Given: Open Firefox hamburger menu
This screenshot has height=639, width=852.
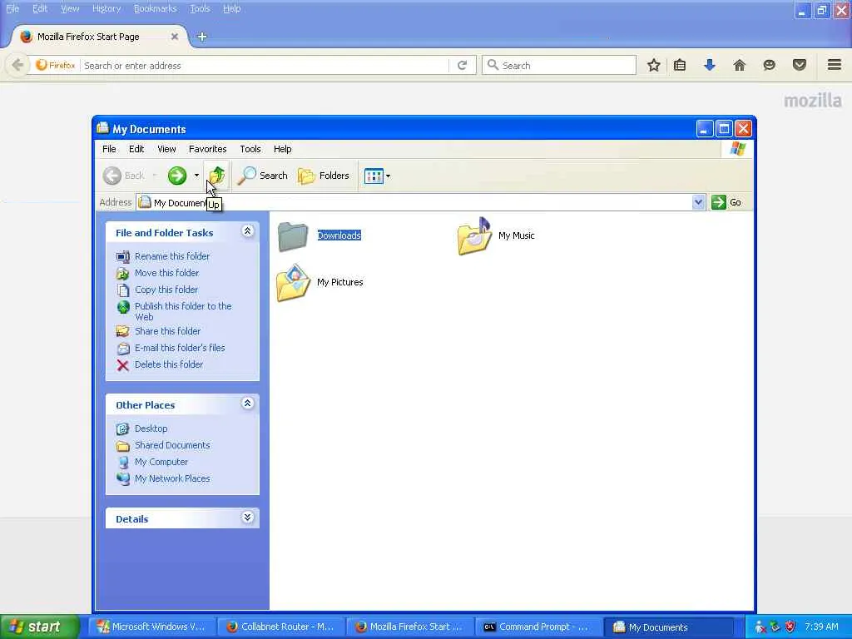Looking at the screenshot, I should [835, 65].
